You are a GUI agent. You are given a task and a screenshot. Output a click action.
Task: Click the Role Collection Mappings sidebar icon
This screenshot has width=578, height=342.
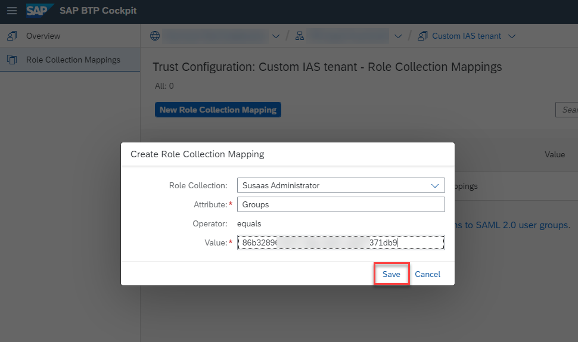pyautogui.click(x=12, y=60)
